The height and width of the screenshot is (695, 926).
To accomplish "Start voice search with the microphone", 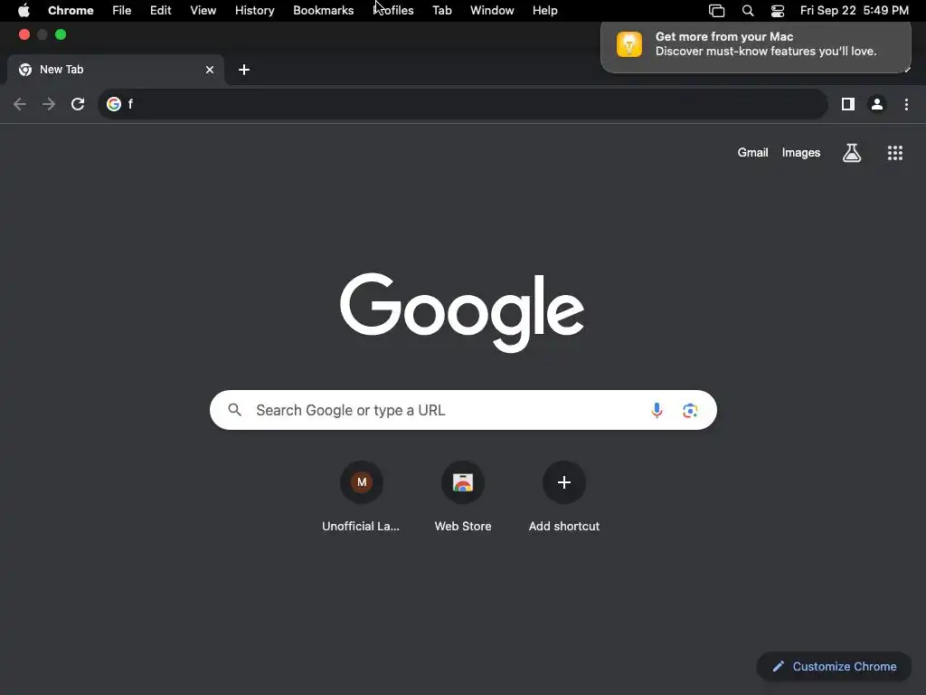I will tap(657, 410).
